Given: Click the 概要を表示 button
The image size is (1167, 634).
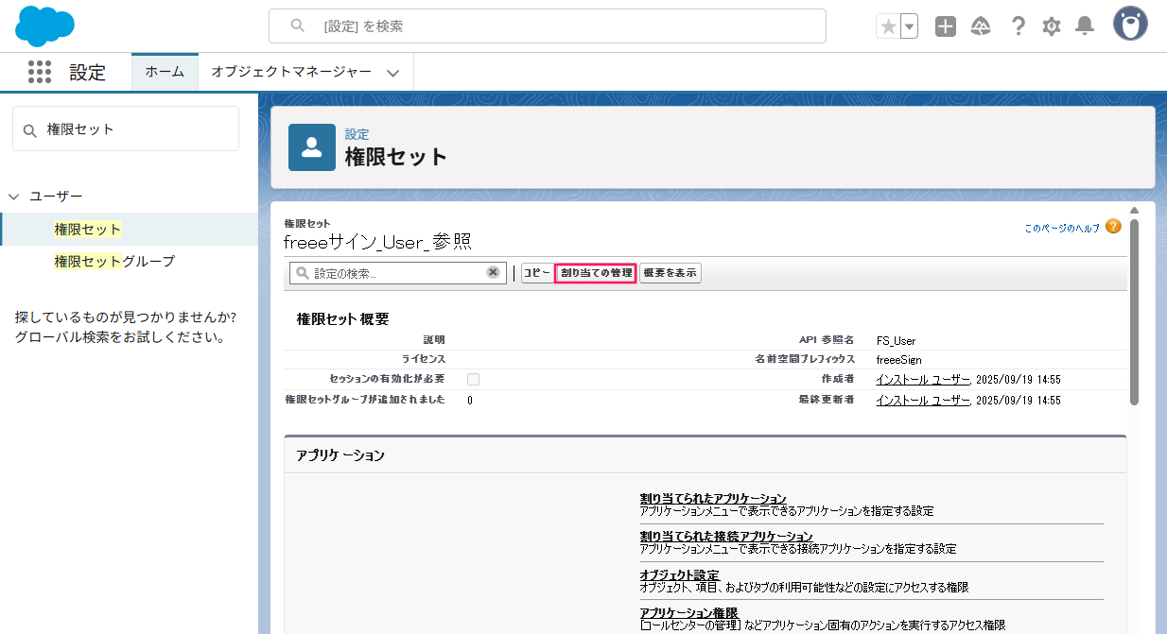Looking at the screenshot, I should [x=671, y=273].
